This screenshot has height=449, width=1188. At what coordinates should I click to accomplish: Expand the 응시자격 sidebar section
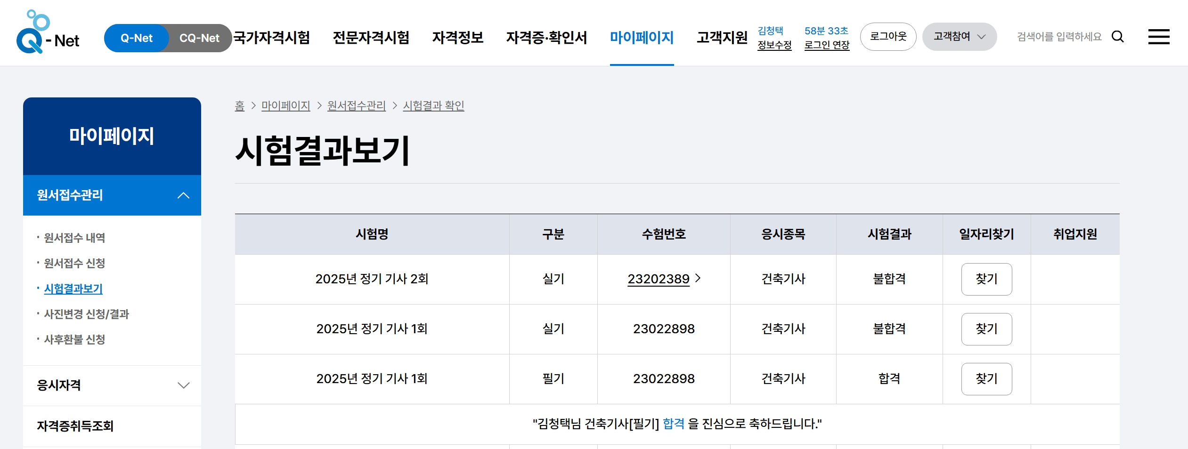tap(183, 385)
